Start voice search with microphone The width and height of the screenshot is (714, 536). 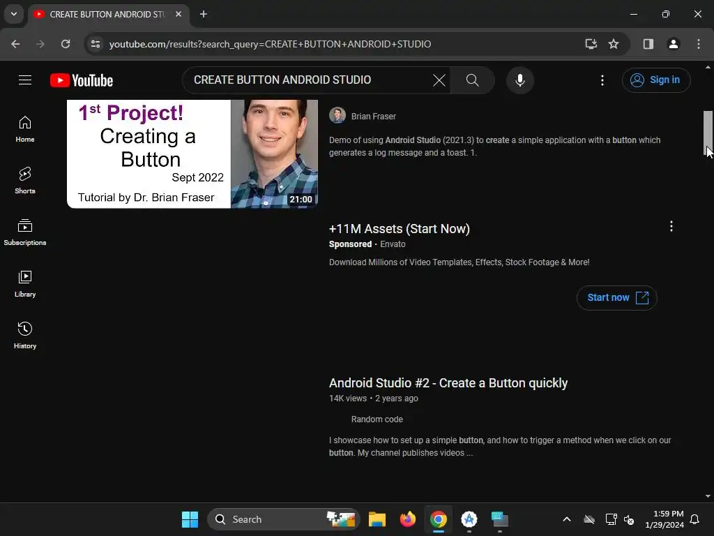(x=519, y=80)
